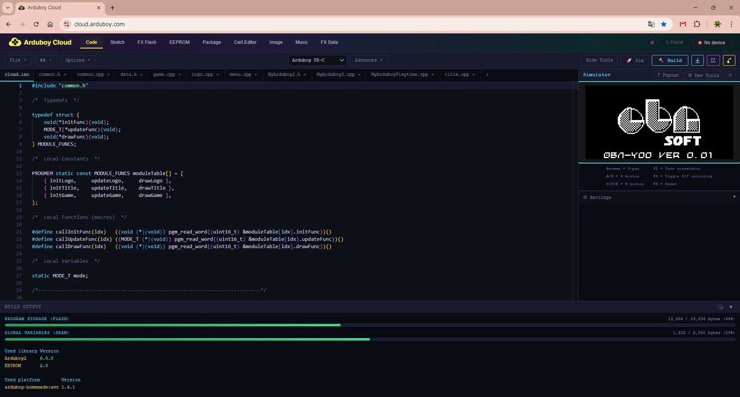The image size is (740, 397).
Task: Switch to the EEPROM tab
Action: click(x=179, y=42)
